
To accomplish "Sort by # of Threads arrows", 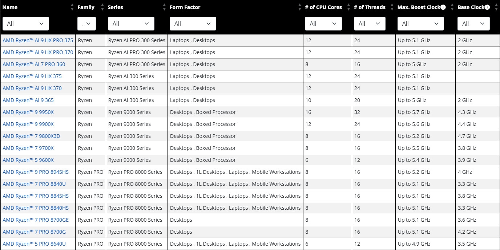I will coord(392,7).
